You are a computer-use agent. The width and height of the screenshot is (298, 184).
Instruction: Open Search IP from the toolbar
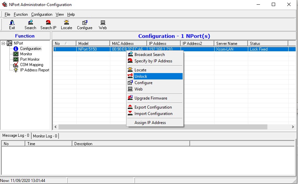tap(48, 24)
